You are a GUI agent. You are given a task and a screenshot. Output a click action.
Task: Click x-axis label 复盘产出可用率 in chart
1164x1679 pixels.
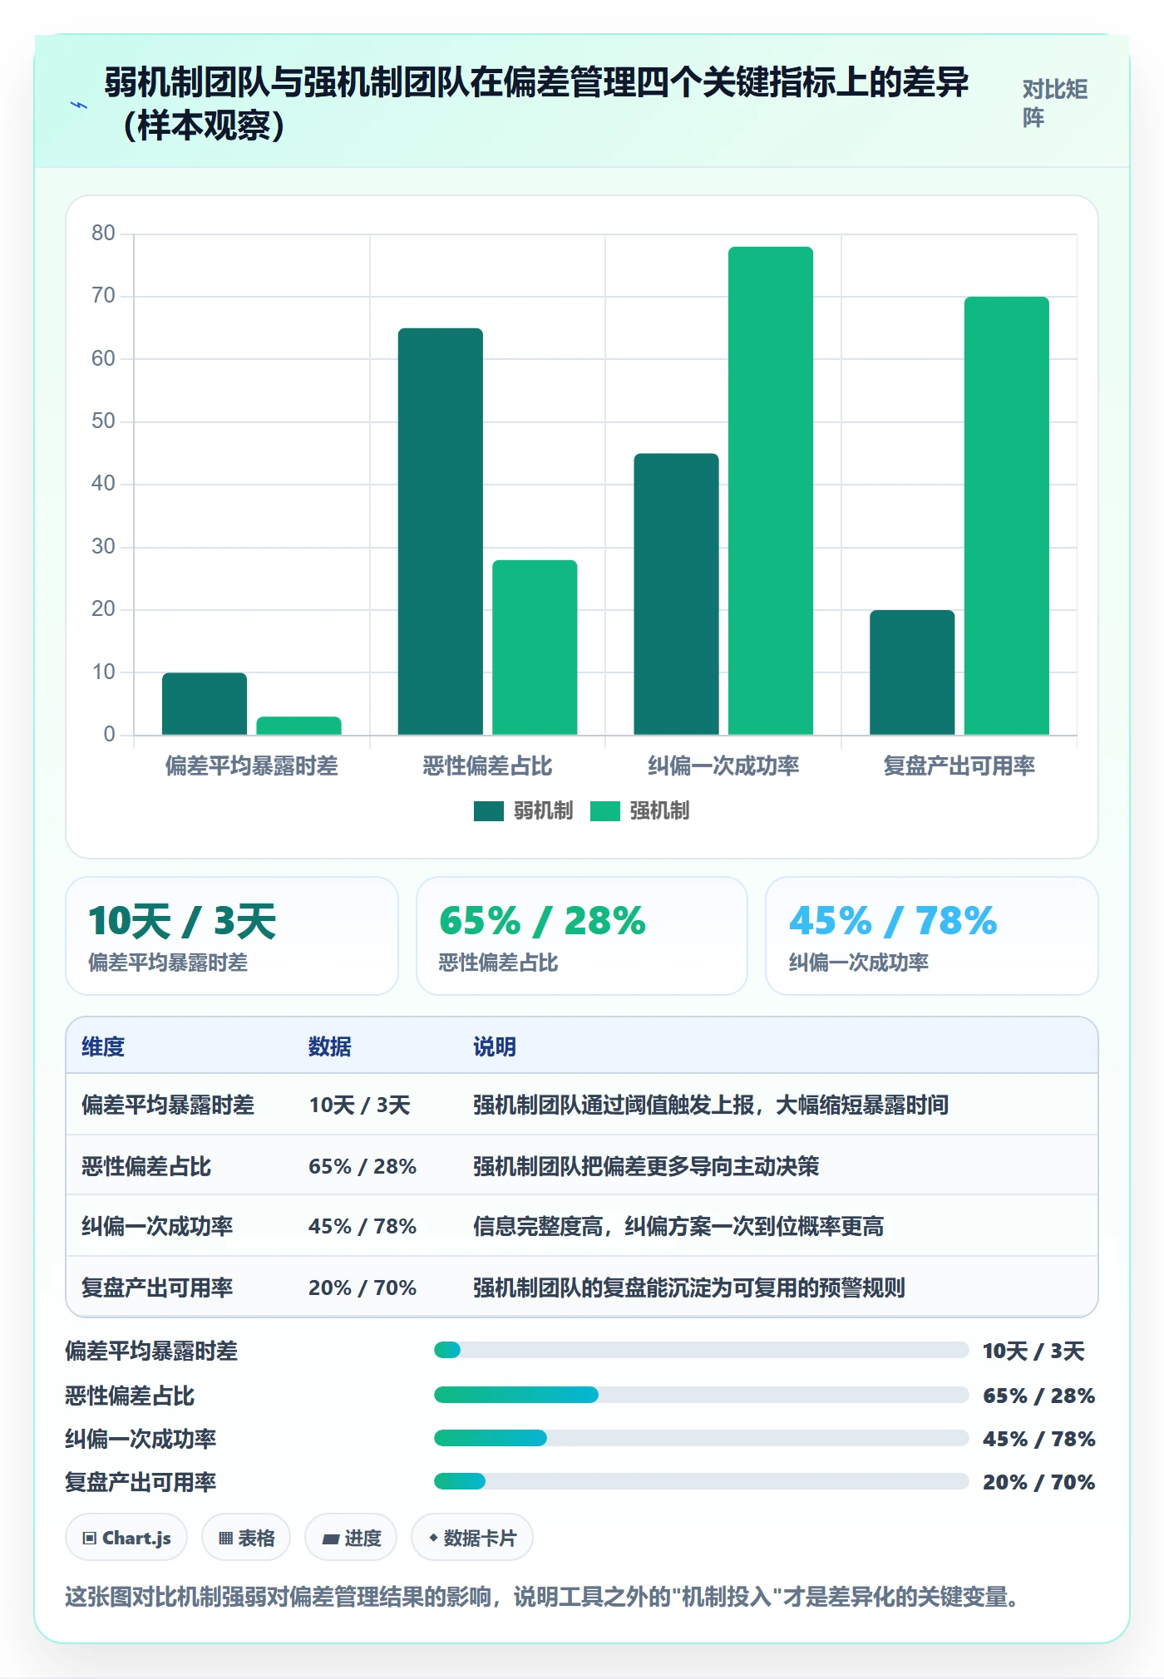pyautogui.click(x=959, y=766)
